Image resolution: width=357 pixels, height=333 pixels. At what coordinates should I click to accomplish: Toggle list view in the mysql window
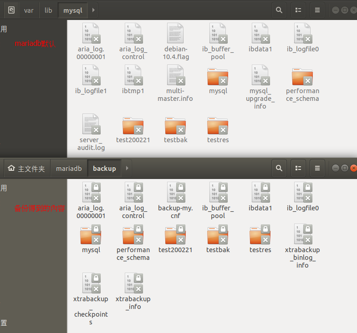click(299, 10)
